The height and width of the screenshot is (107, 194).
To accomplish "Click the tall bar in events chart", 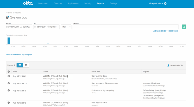I will coord(9,41).
